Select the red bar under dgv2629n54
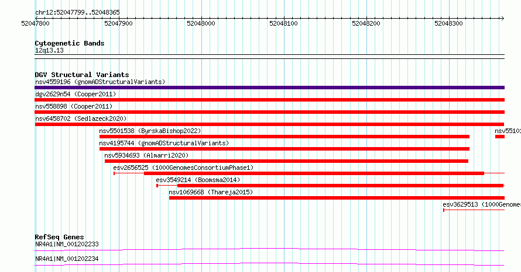 coord(269,100)
